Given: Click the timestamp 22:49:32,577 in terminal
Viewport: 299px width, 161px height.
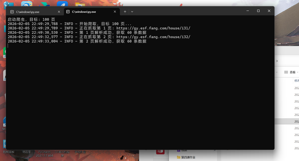Looking at the screenshot, I should (44, 37).
